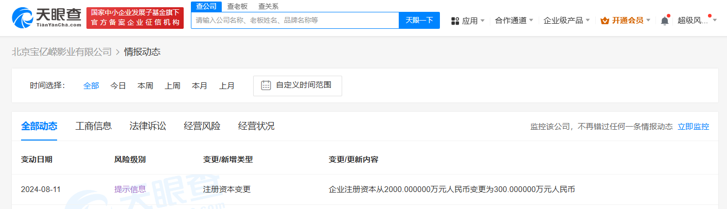The image size is (727, 209).
Task: Click the 天眼查 logo
Action: pyautogui.click(x=47, y=18)
